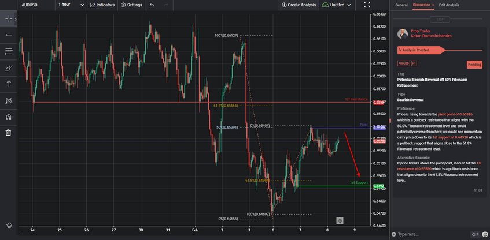Click the 'Feb' date axis label

(195, 230)
